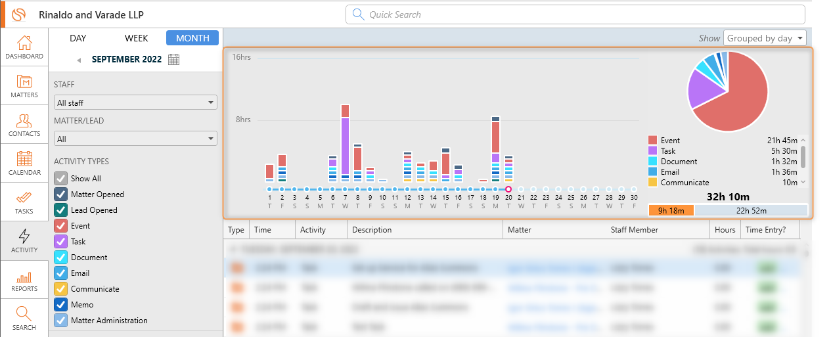Click the Quick Search magnifier icon
This screenshot has height=337, width=831.
tap(358, 14)
